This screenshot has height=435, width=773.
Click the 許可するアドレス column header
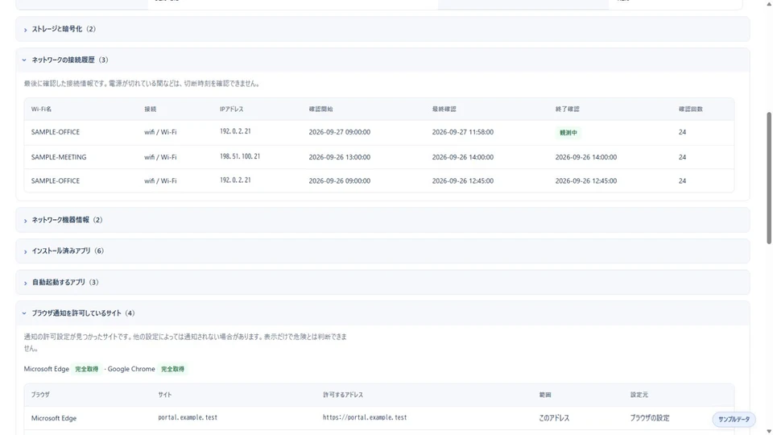tap(343, 395)
